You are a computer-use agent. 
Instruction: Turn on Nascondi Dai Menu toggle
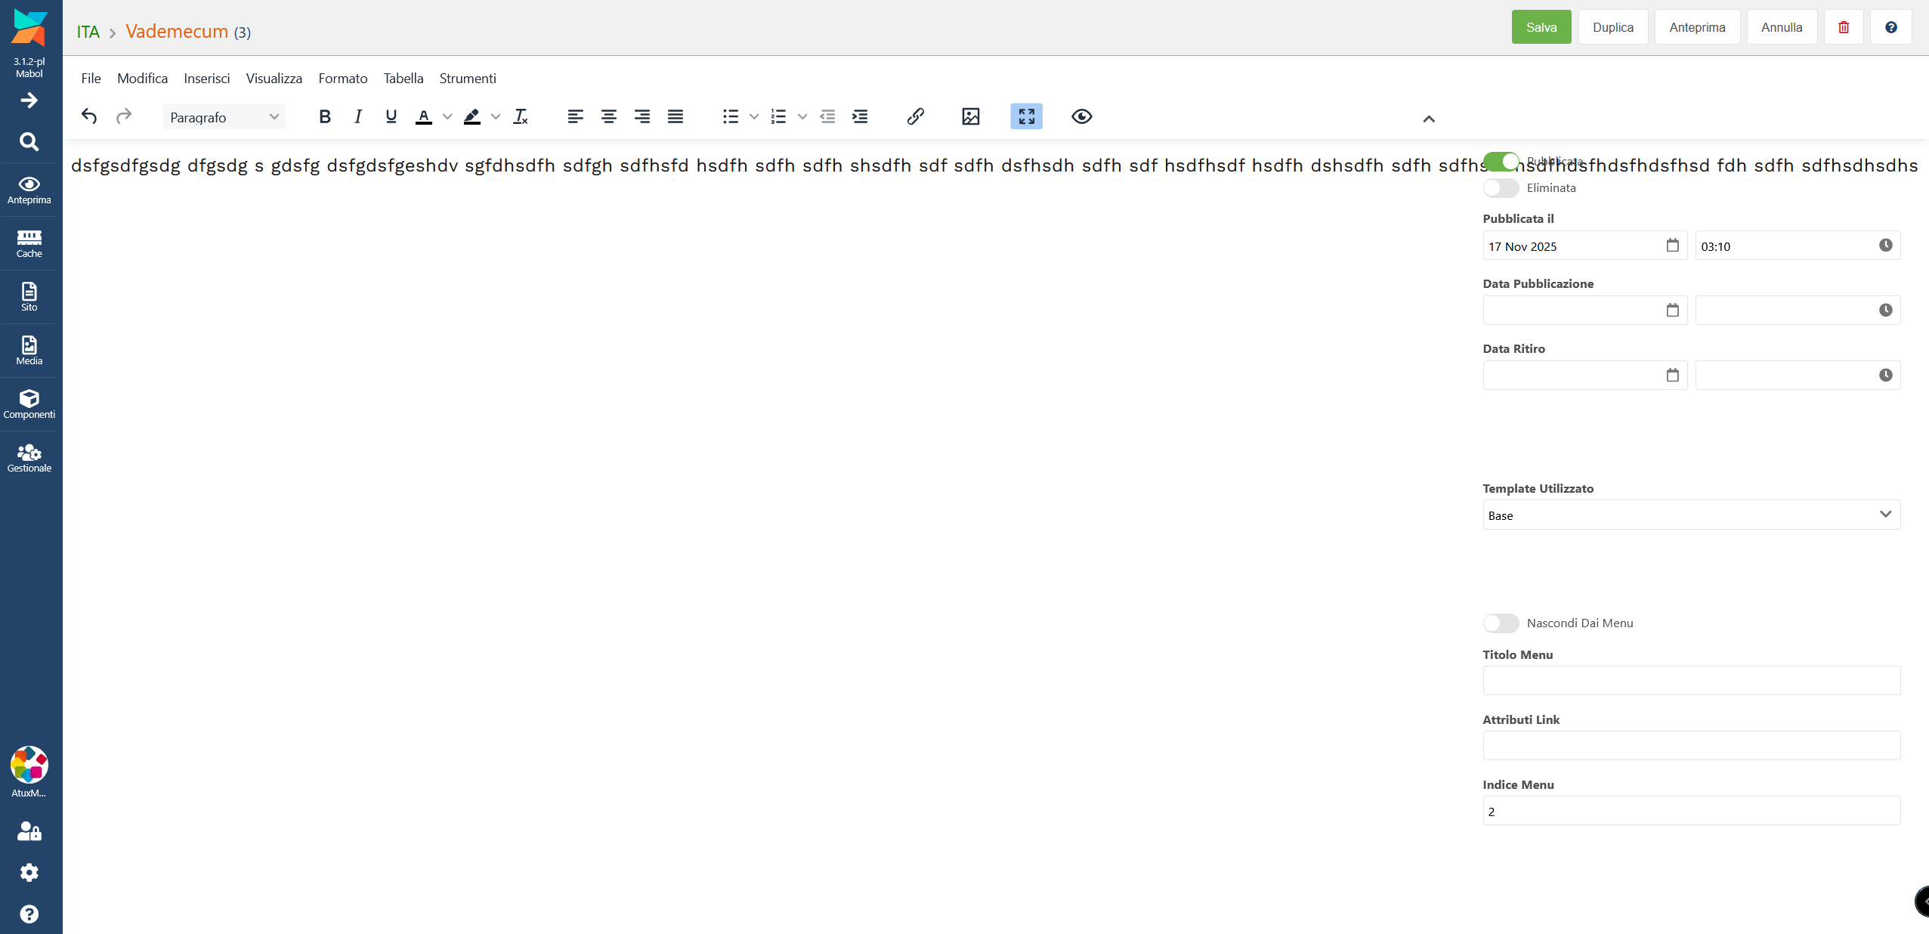pyautogui.click(x=1501, y=623)
